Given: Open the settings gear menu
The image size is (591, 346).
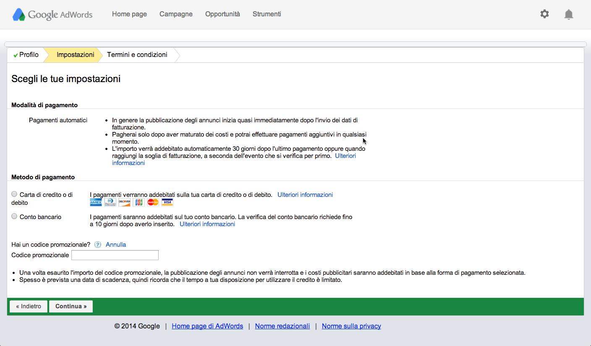Looking at the screenshot, I should [544, 14].
